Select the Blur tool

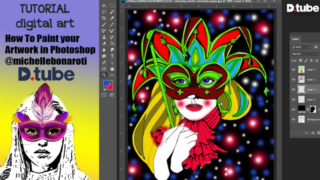(x=104, y=50)
